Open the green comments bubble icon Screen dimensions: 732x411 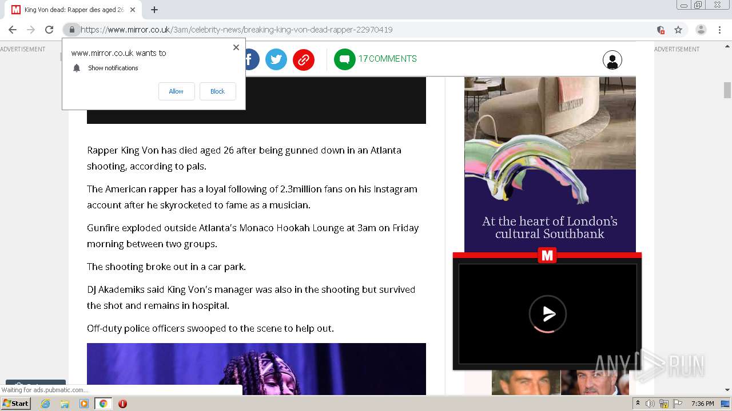tap(345, 59)
